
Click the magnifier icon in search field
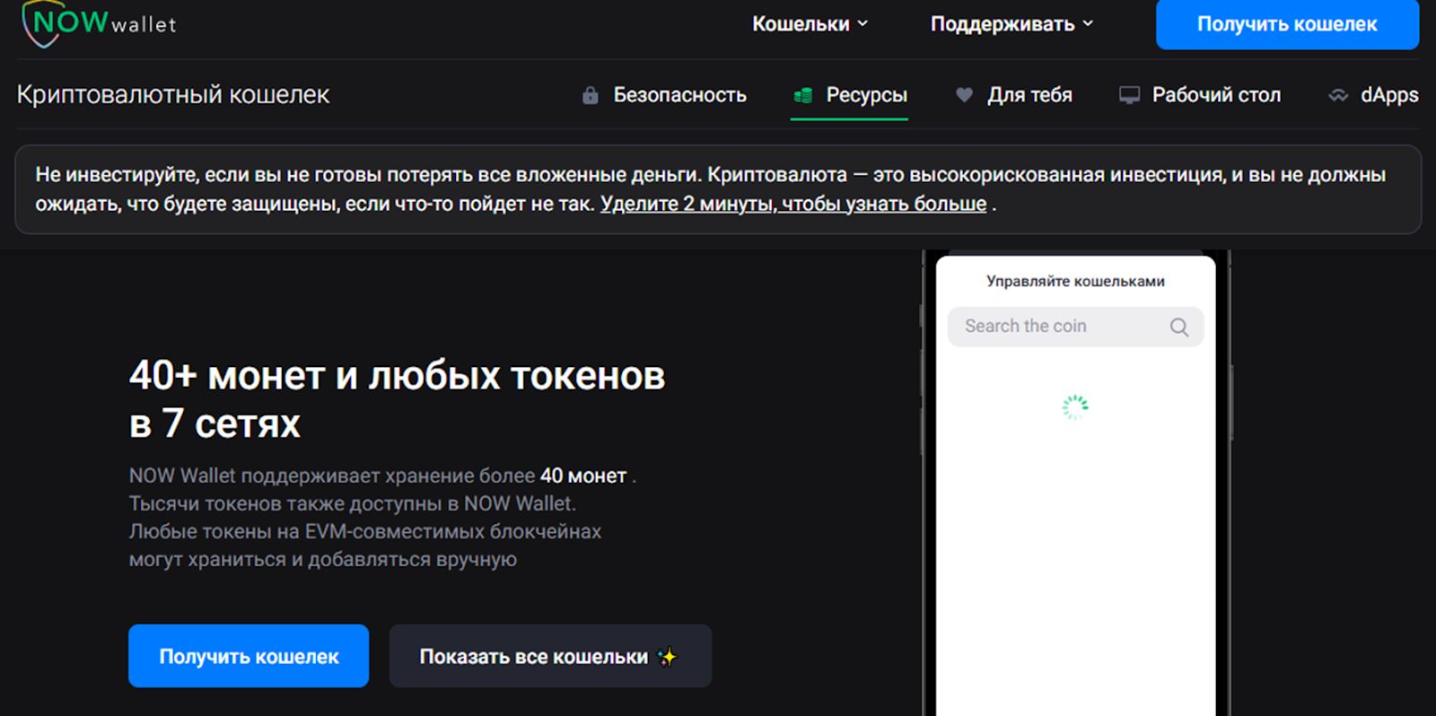tap(1178, 327)
